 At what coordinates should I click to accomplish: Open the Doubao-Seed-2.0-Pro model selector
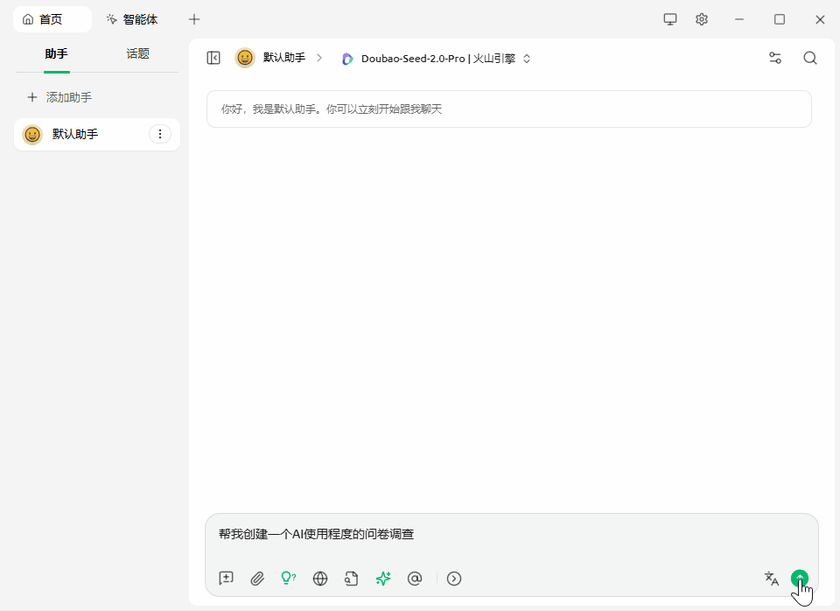[437, 59]
